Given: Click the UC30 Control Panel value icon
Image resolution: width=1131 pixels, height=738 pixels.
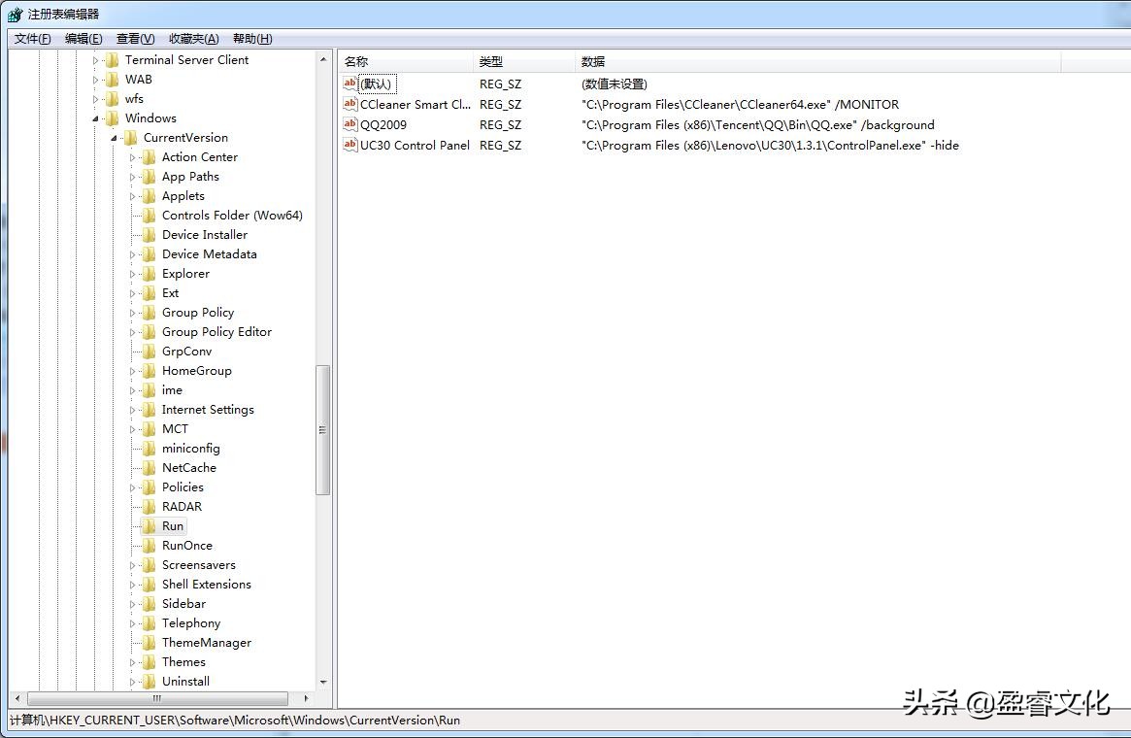Looking at the screenshot, I should click(349, 145).
